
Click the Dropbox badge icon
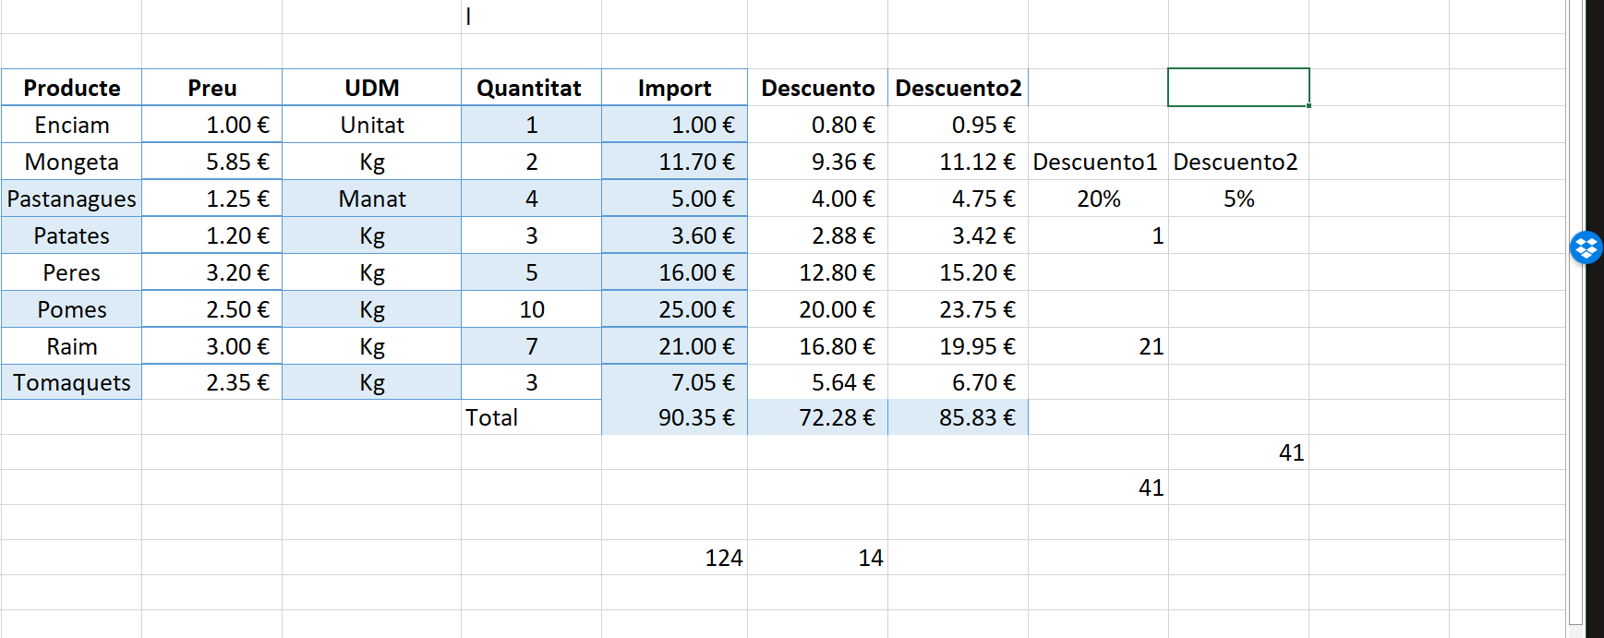pos(1586,247)
